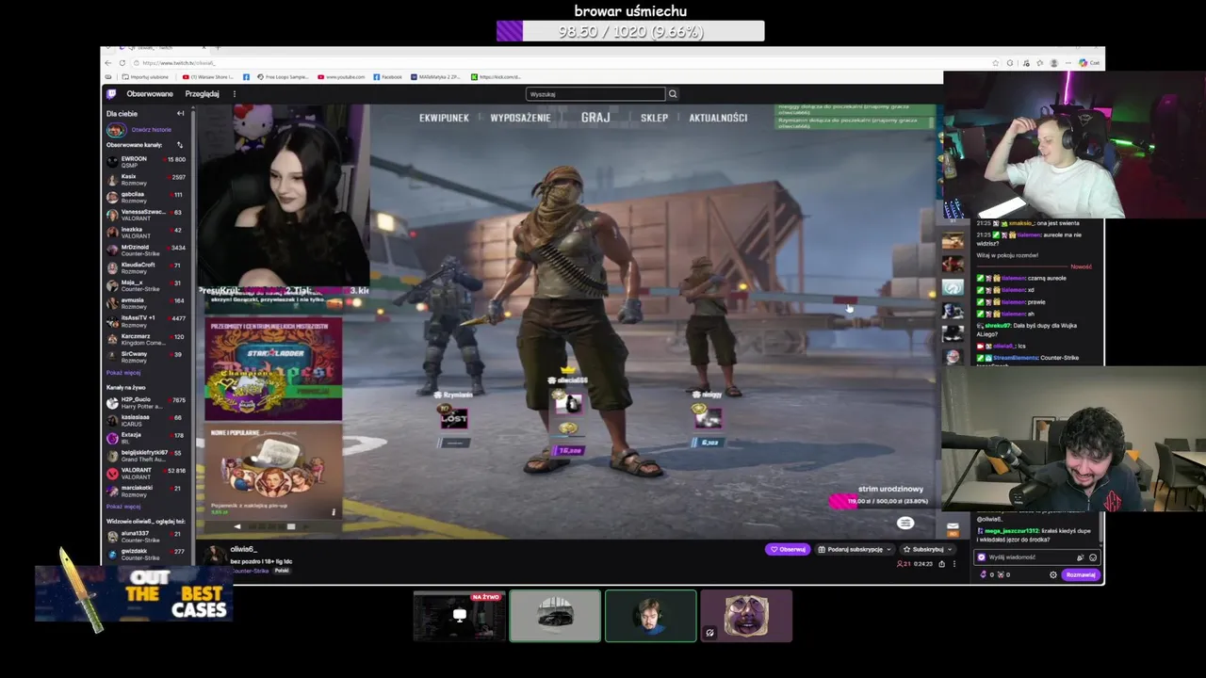Viewport: 1206px width, 678px height.
Task: Select the car avatar participant thumbnail
Action: click(555, 616)
